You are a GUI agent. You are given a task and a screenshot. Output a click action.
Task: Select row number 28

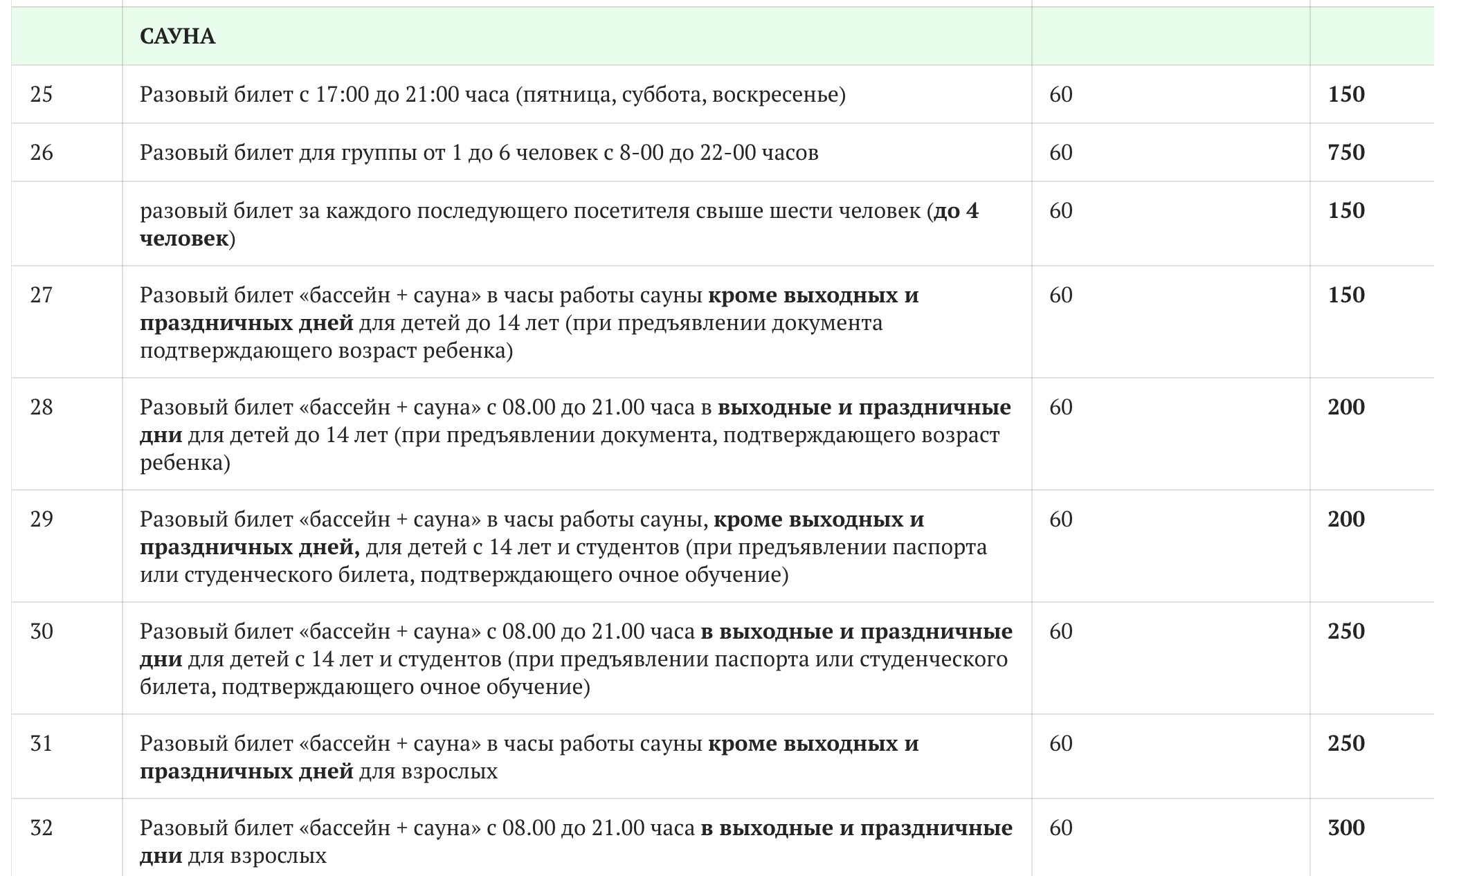[x=42, y=407]
